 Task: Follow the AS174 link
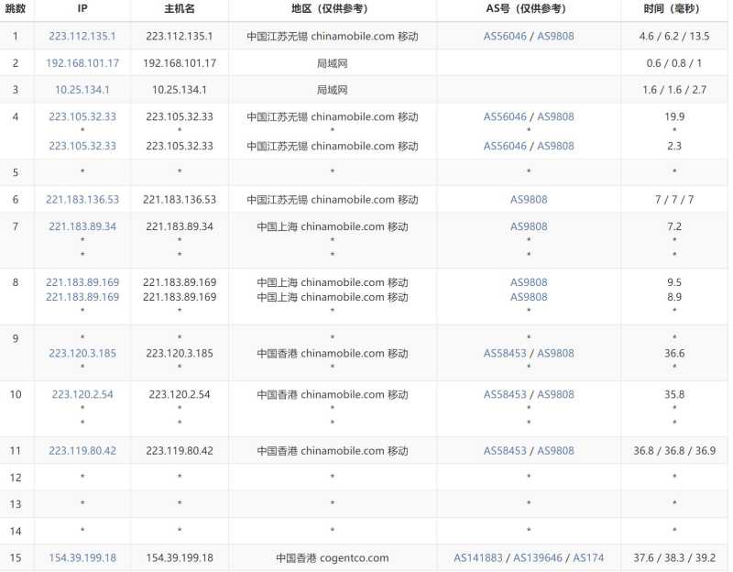pos(588,558)
